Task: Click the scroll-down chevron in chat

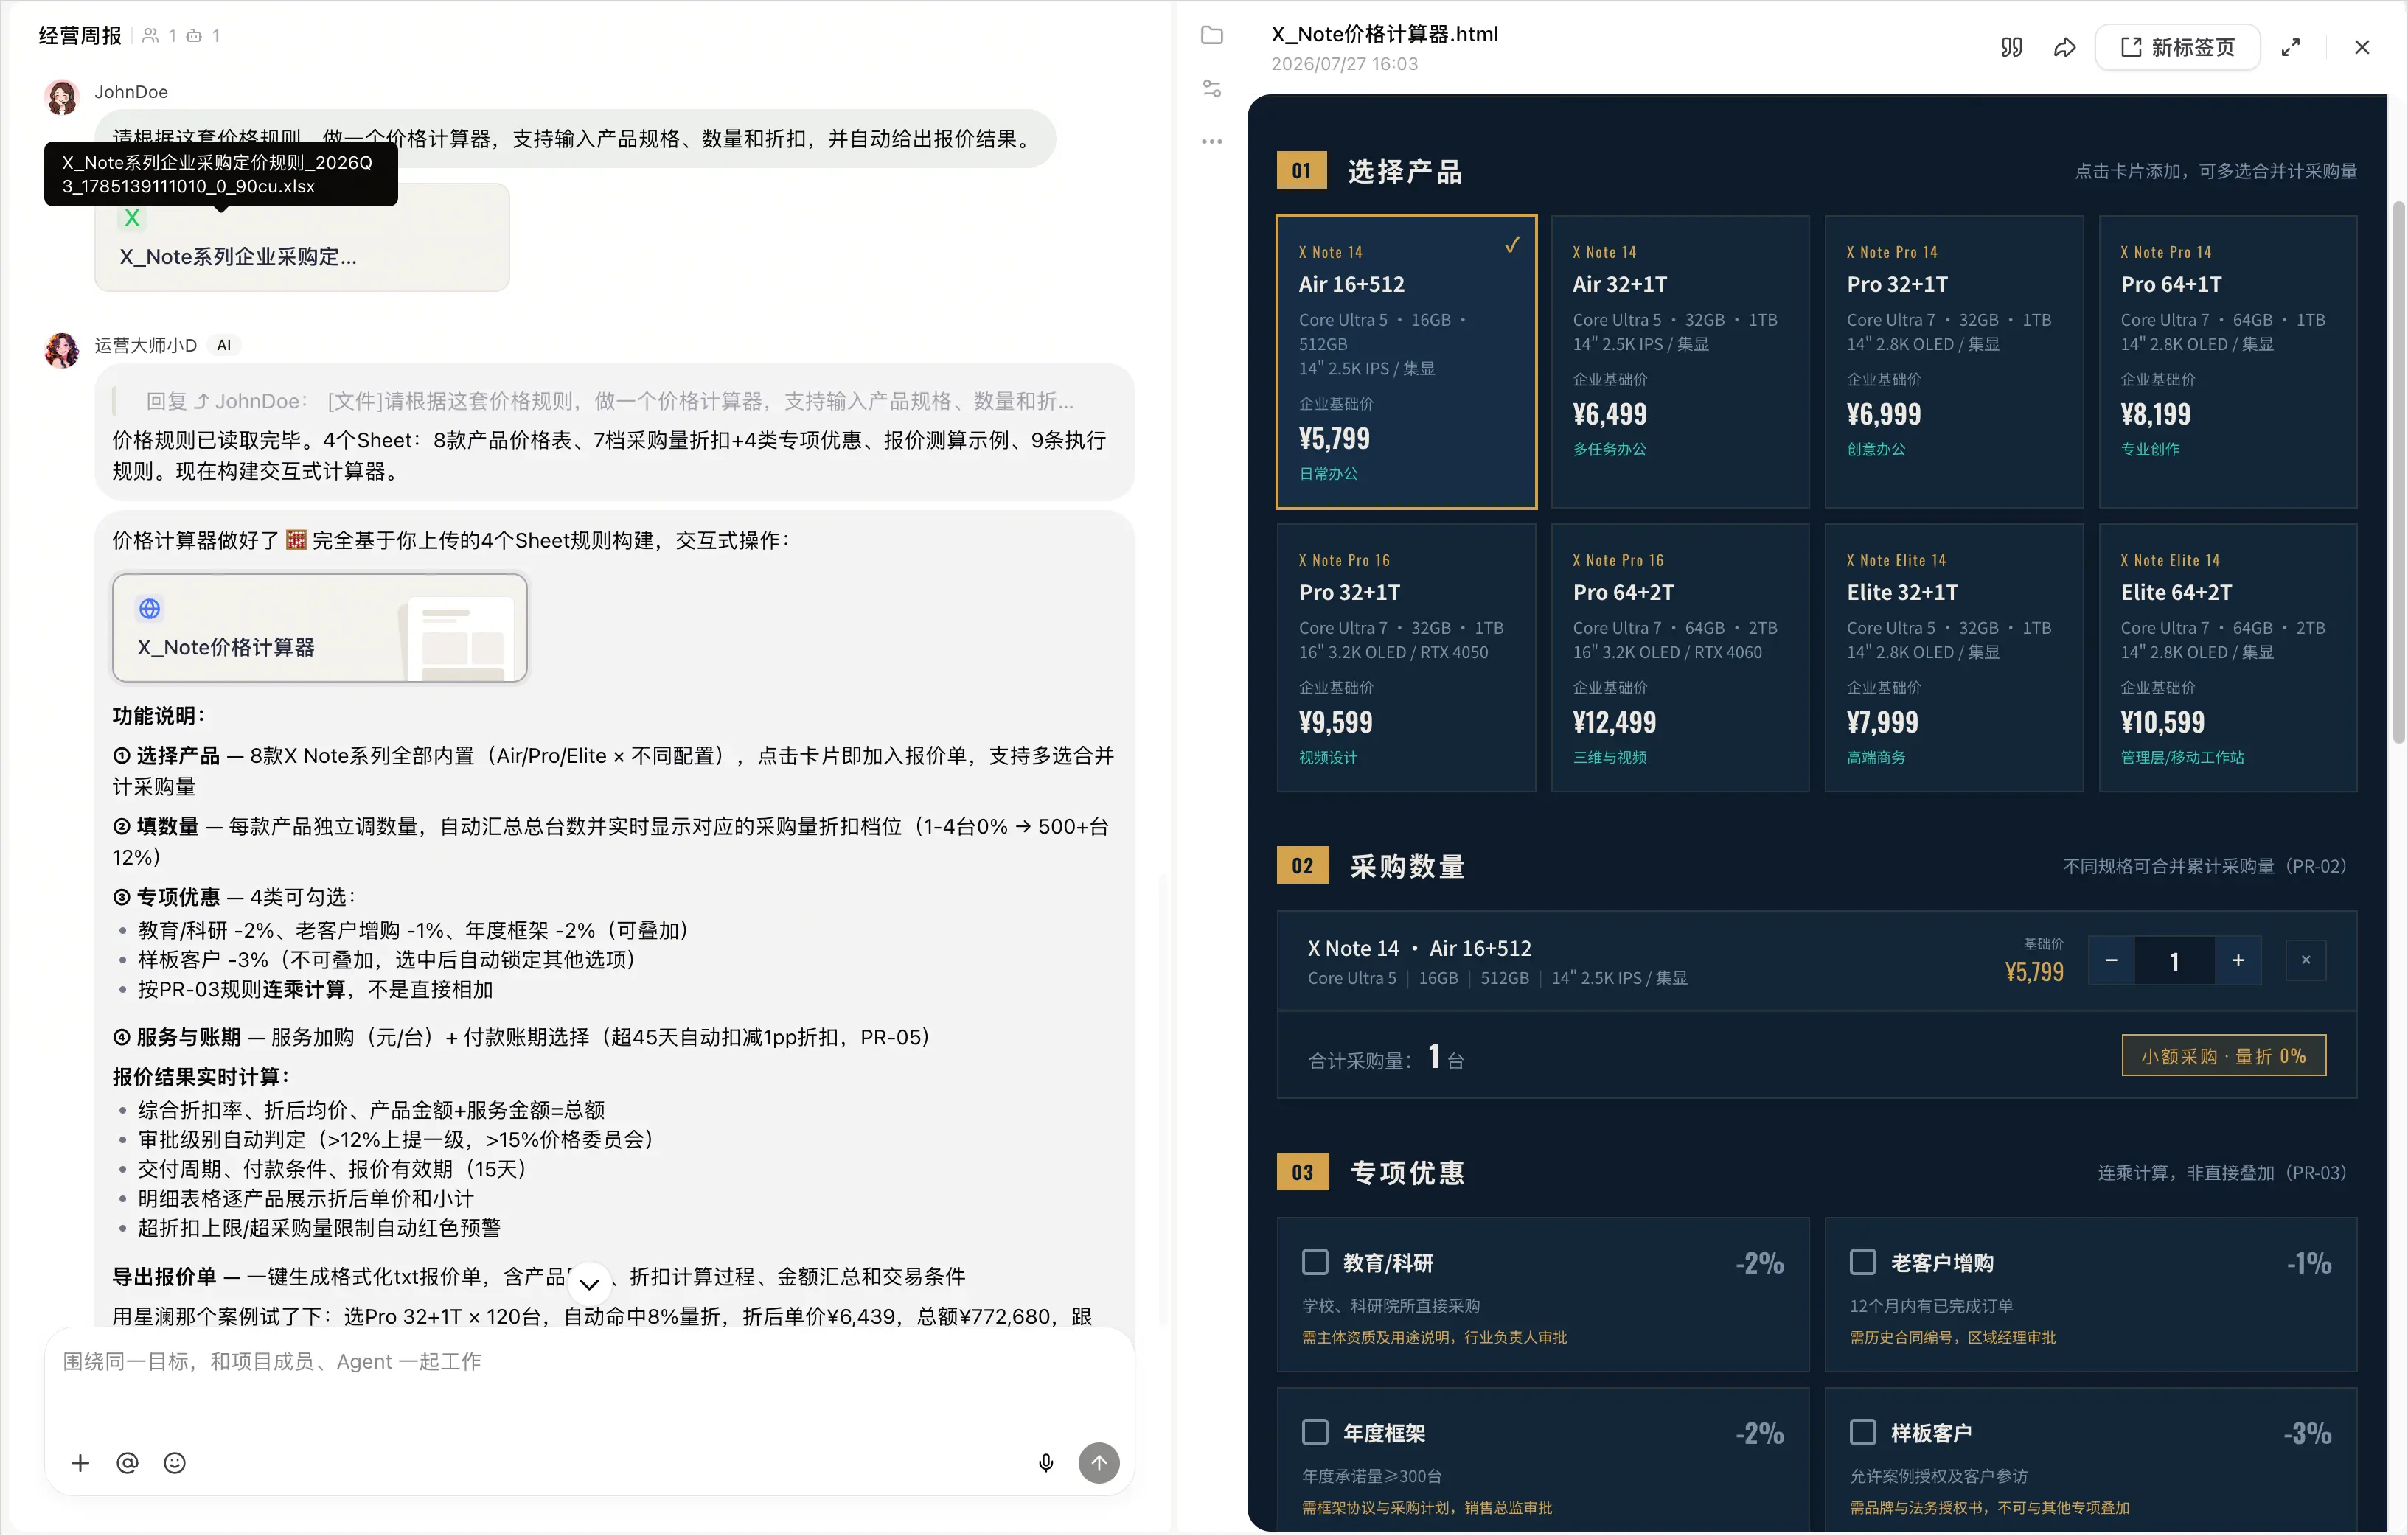Action: (589, 1283)
